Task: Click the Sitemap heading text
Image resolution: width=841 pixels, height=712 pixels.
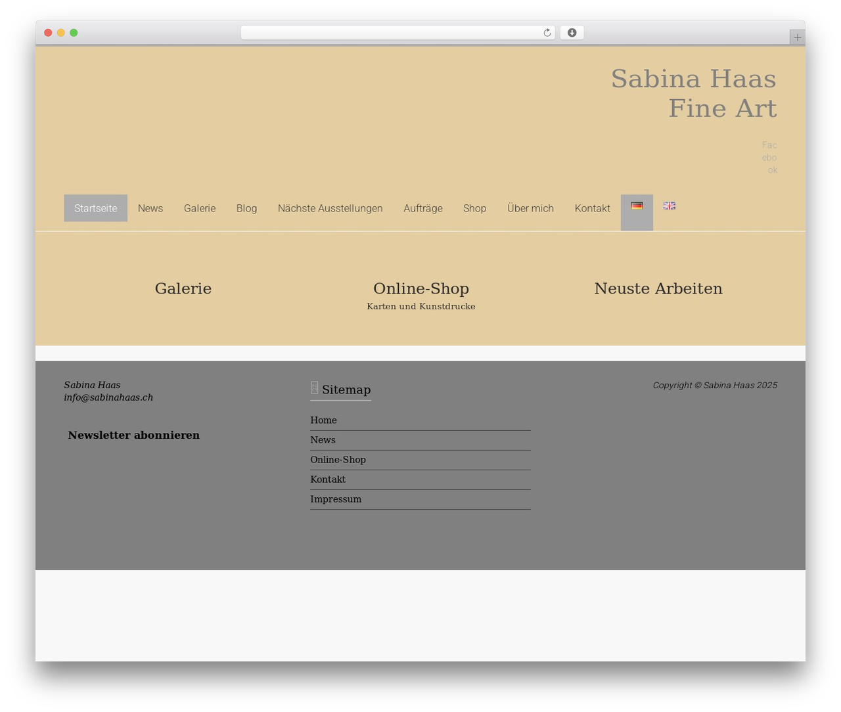Action: click(x=346, y=389)
